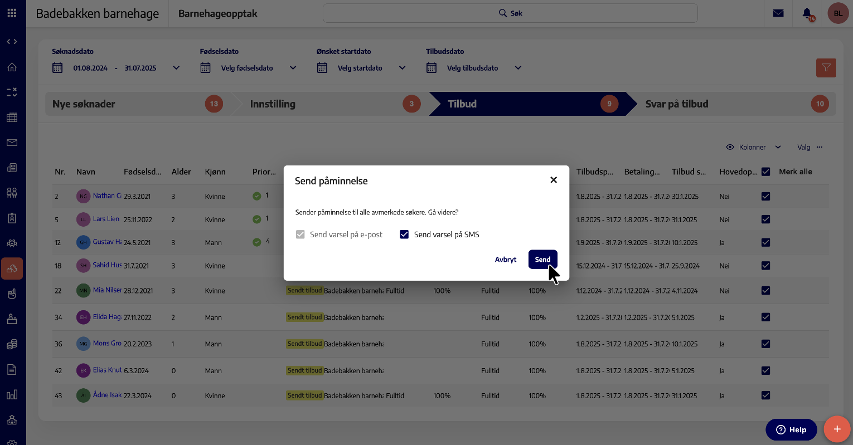
Task: Open the sidebar statistics bar chart icon
Action: [x=12, y=395]
